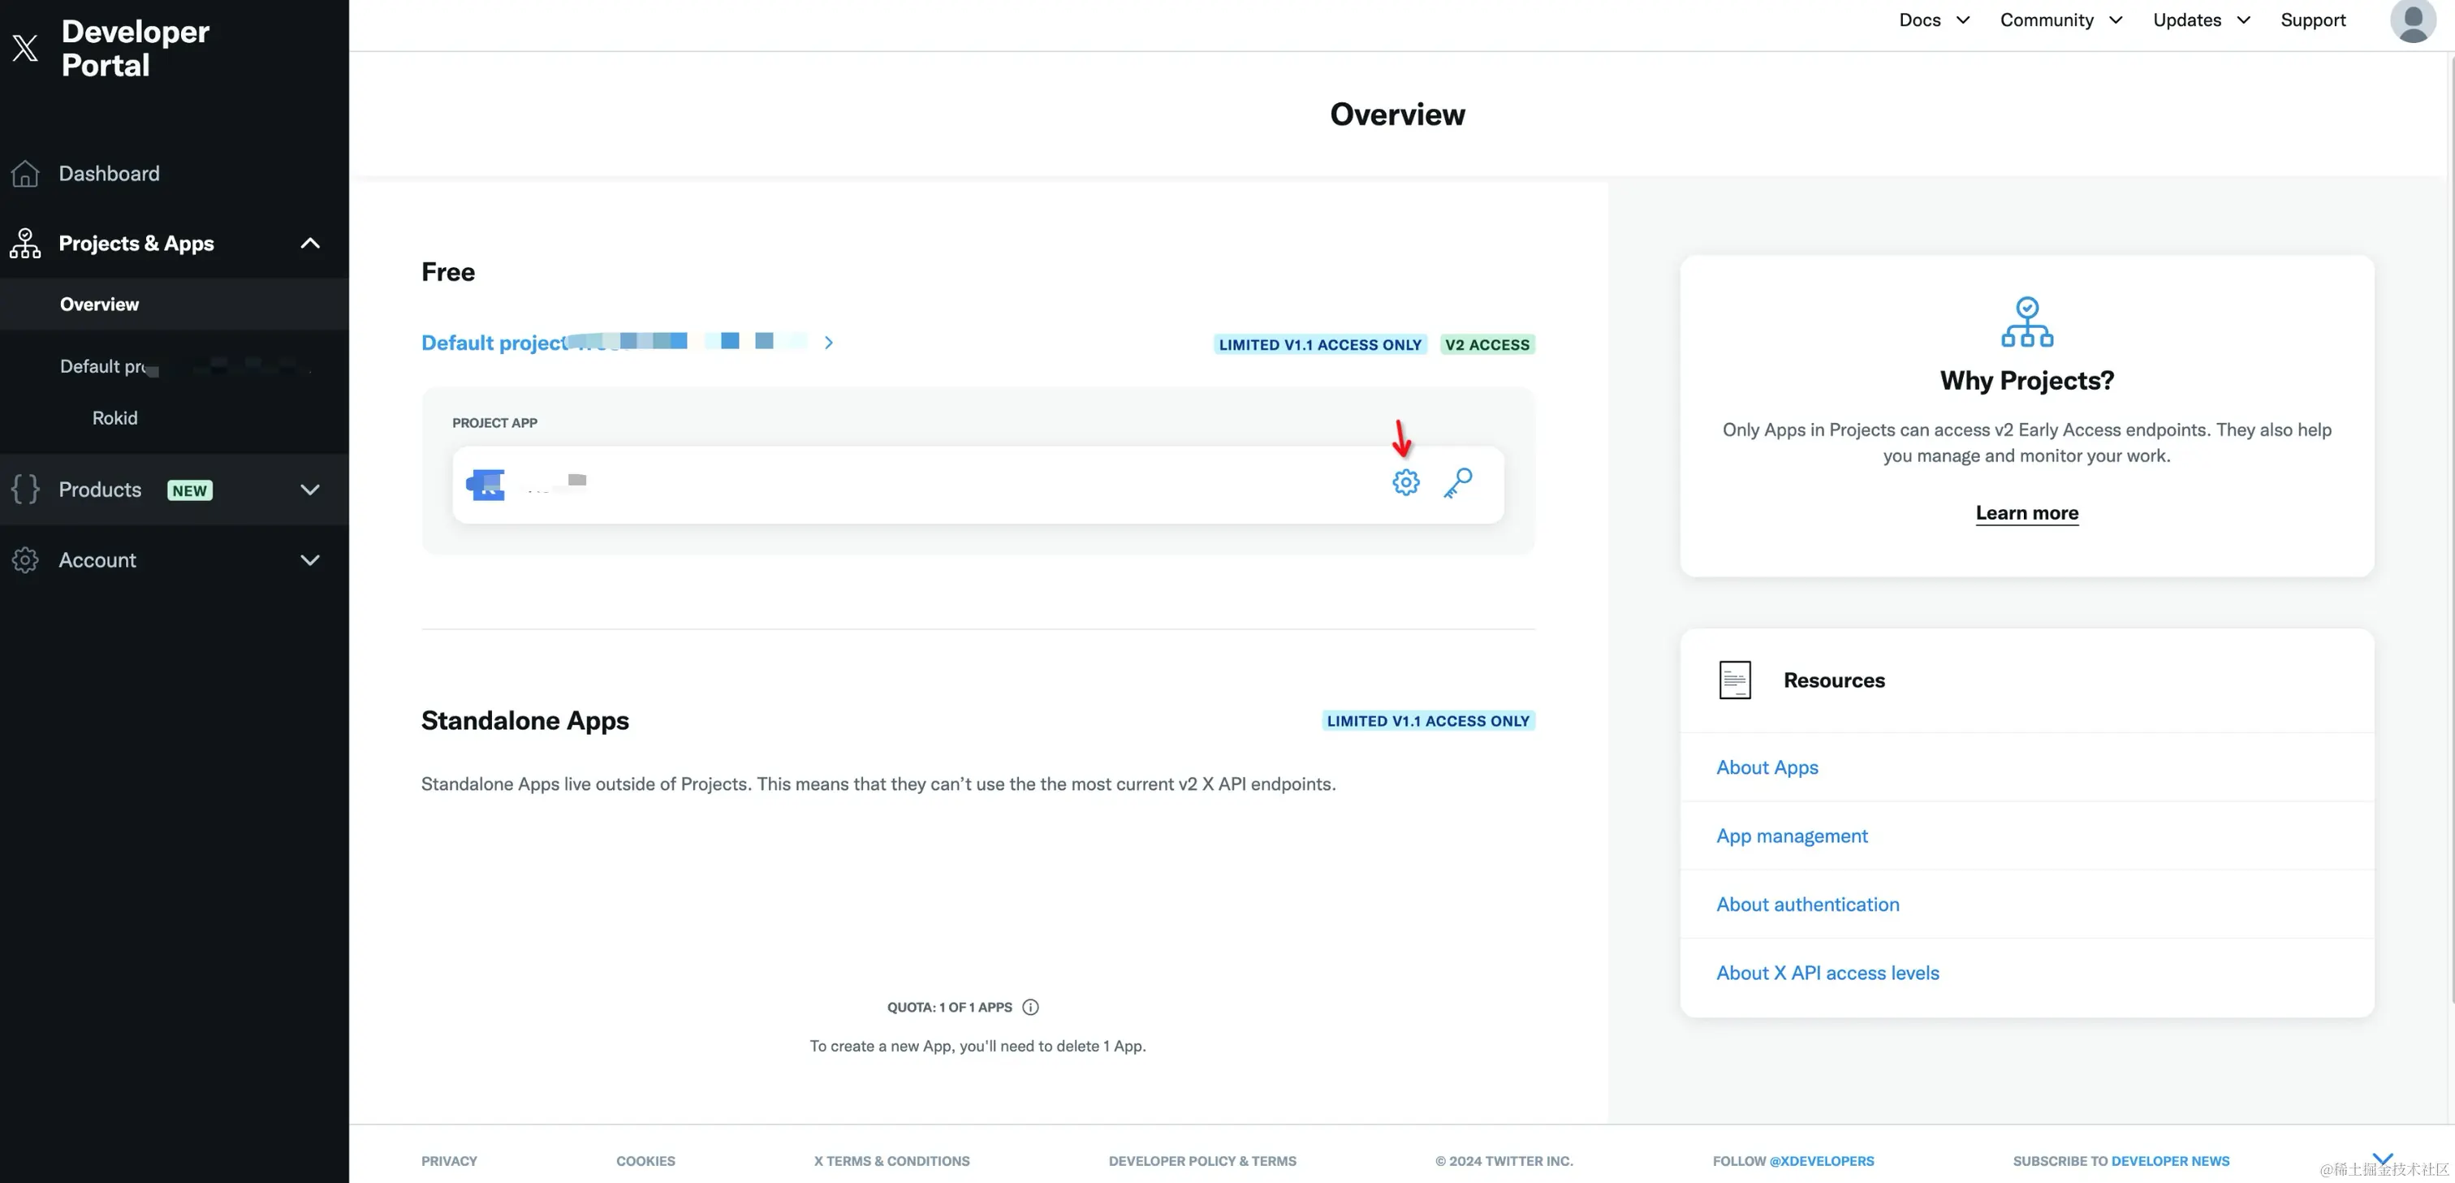Collapse the Projects & Apps section

click(310, 243)
